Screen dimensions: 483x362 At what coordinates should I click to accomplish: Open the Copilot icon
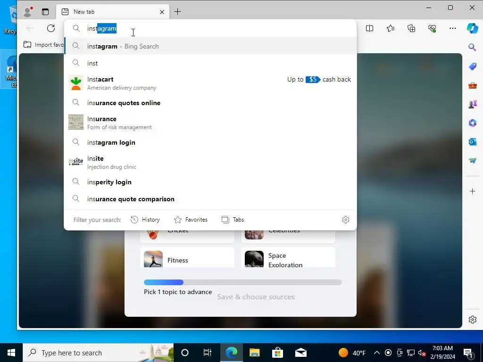click(x=472, y=28)
